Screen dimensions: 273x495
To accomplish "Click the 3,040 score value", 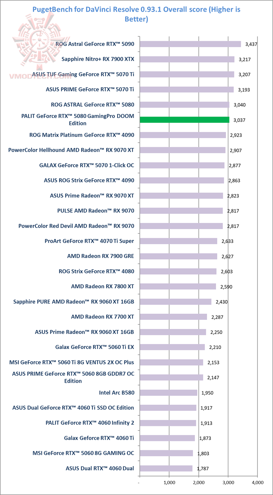I will [240, 105].
